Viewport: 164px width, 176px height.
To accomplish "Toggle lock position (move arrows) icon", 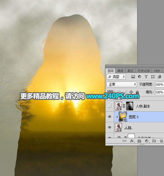I will click(x=131, y=92).
